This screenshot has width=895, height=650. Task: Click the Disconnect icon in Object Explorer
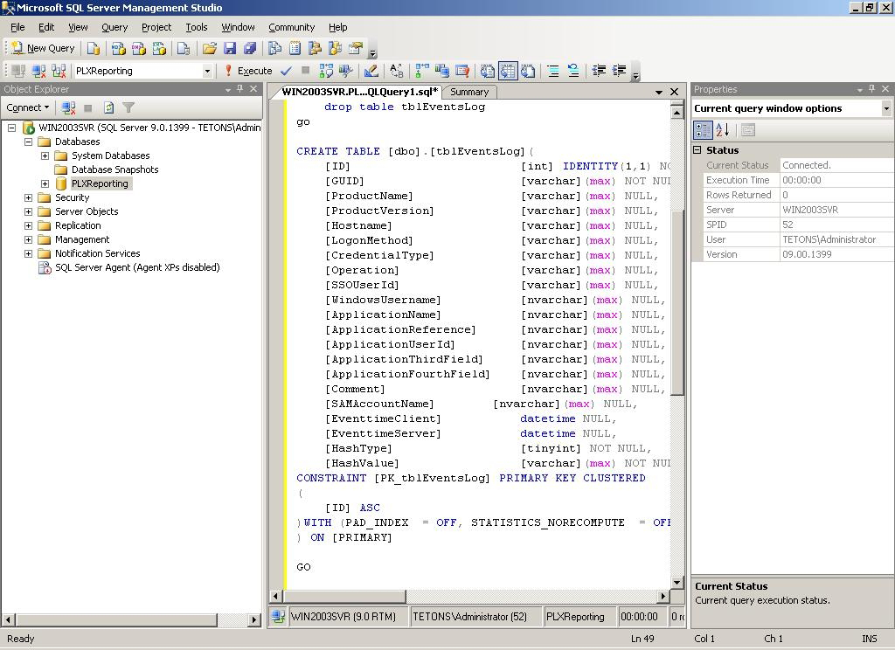click(x=68, y=107)
